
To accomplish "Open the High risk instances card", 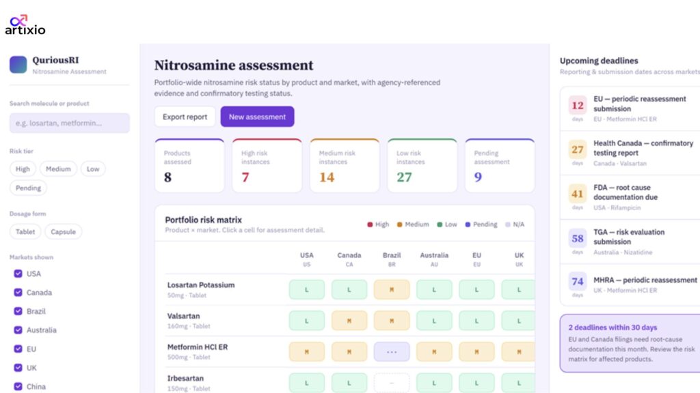I will tap(267, 165).
